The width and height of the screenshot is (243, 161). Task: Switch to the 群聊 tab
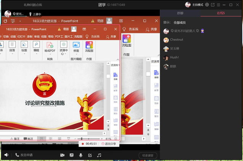(180, 13)
